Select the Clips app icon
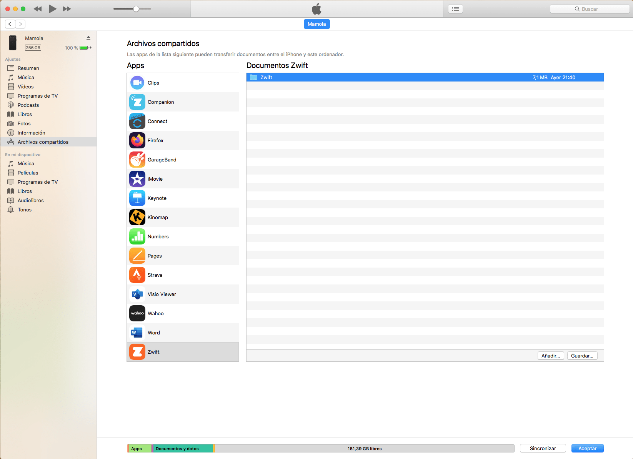This screenshot has width=633, height=459. (137, 83)
